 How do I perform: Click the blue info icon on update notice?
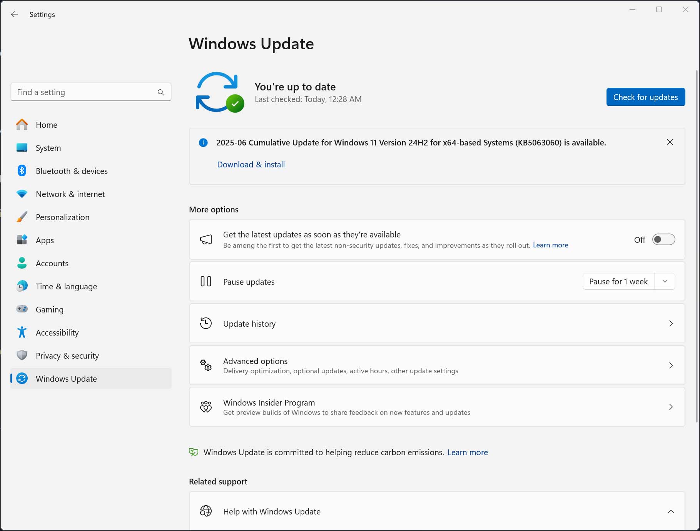click(203, 143)
